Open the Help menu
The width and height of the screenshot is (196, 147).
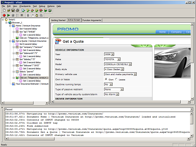59,6
